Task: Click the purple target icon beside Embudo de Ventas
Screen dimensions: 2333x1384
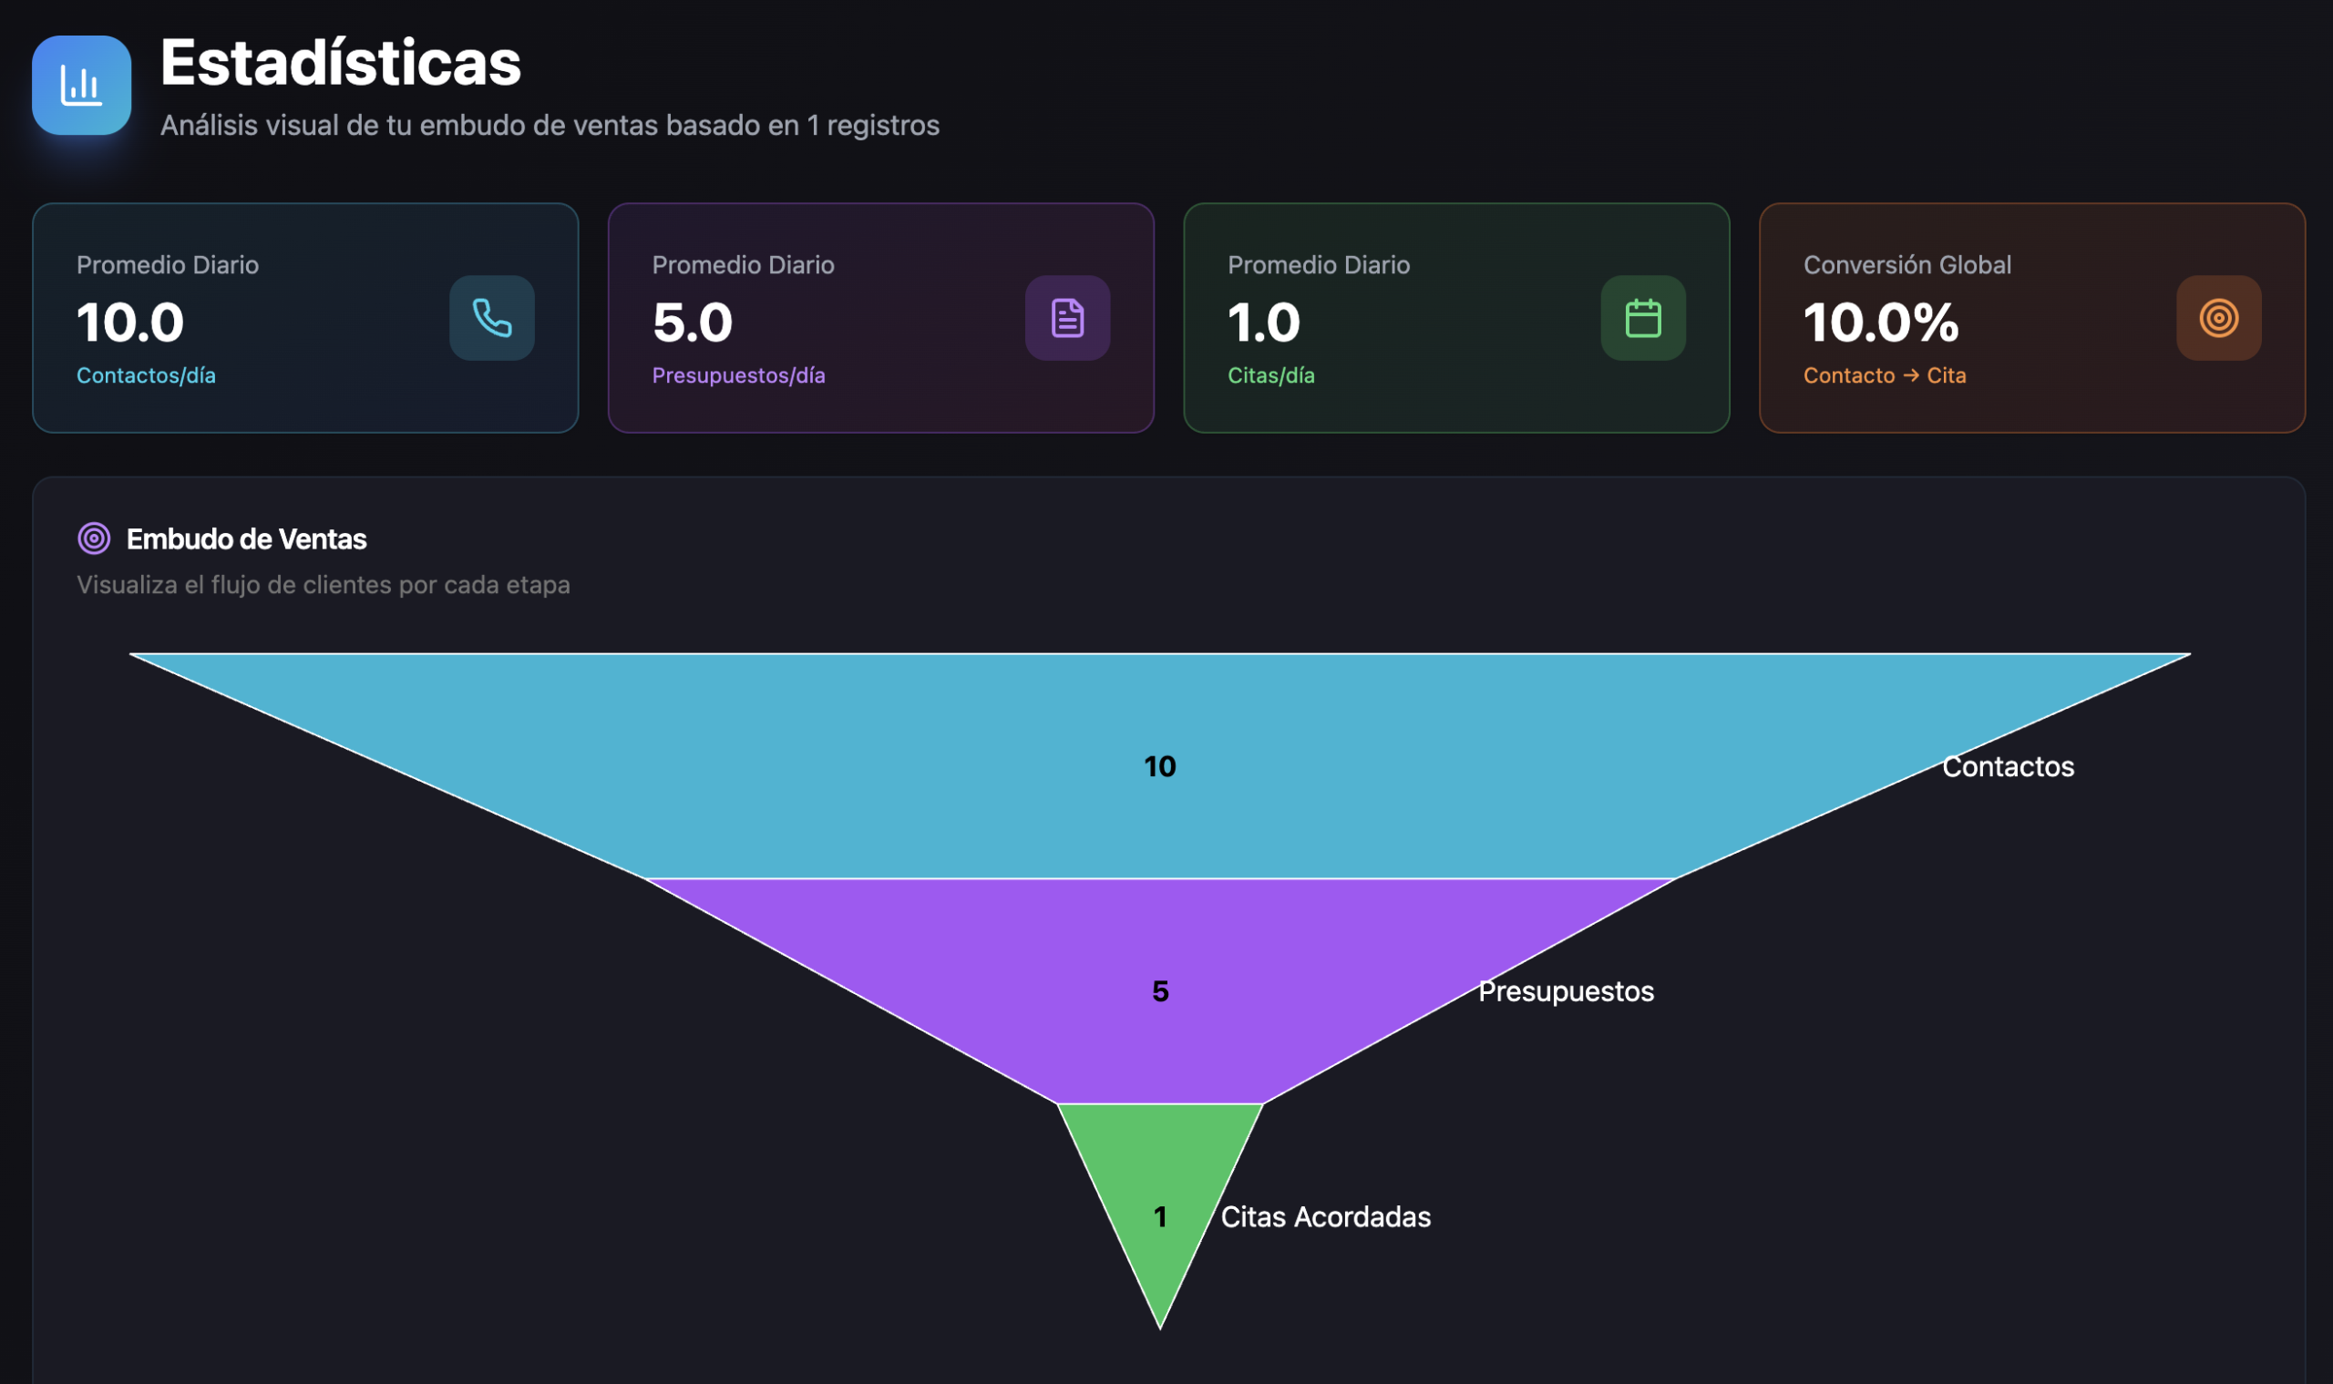Action: point(93,538)
